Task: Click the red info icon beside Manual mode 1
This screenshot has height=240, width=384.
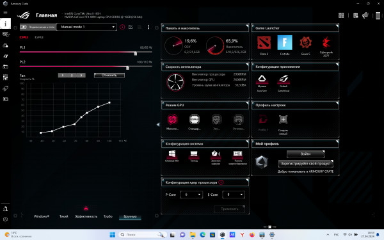Action: point(122,27)
